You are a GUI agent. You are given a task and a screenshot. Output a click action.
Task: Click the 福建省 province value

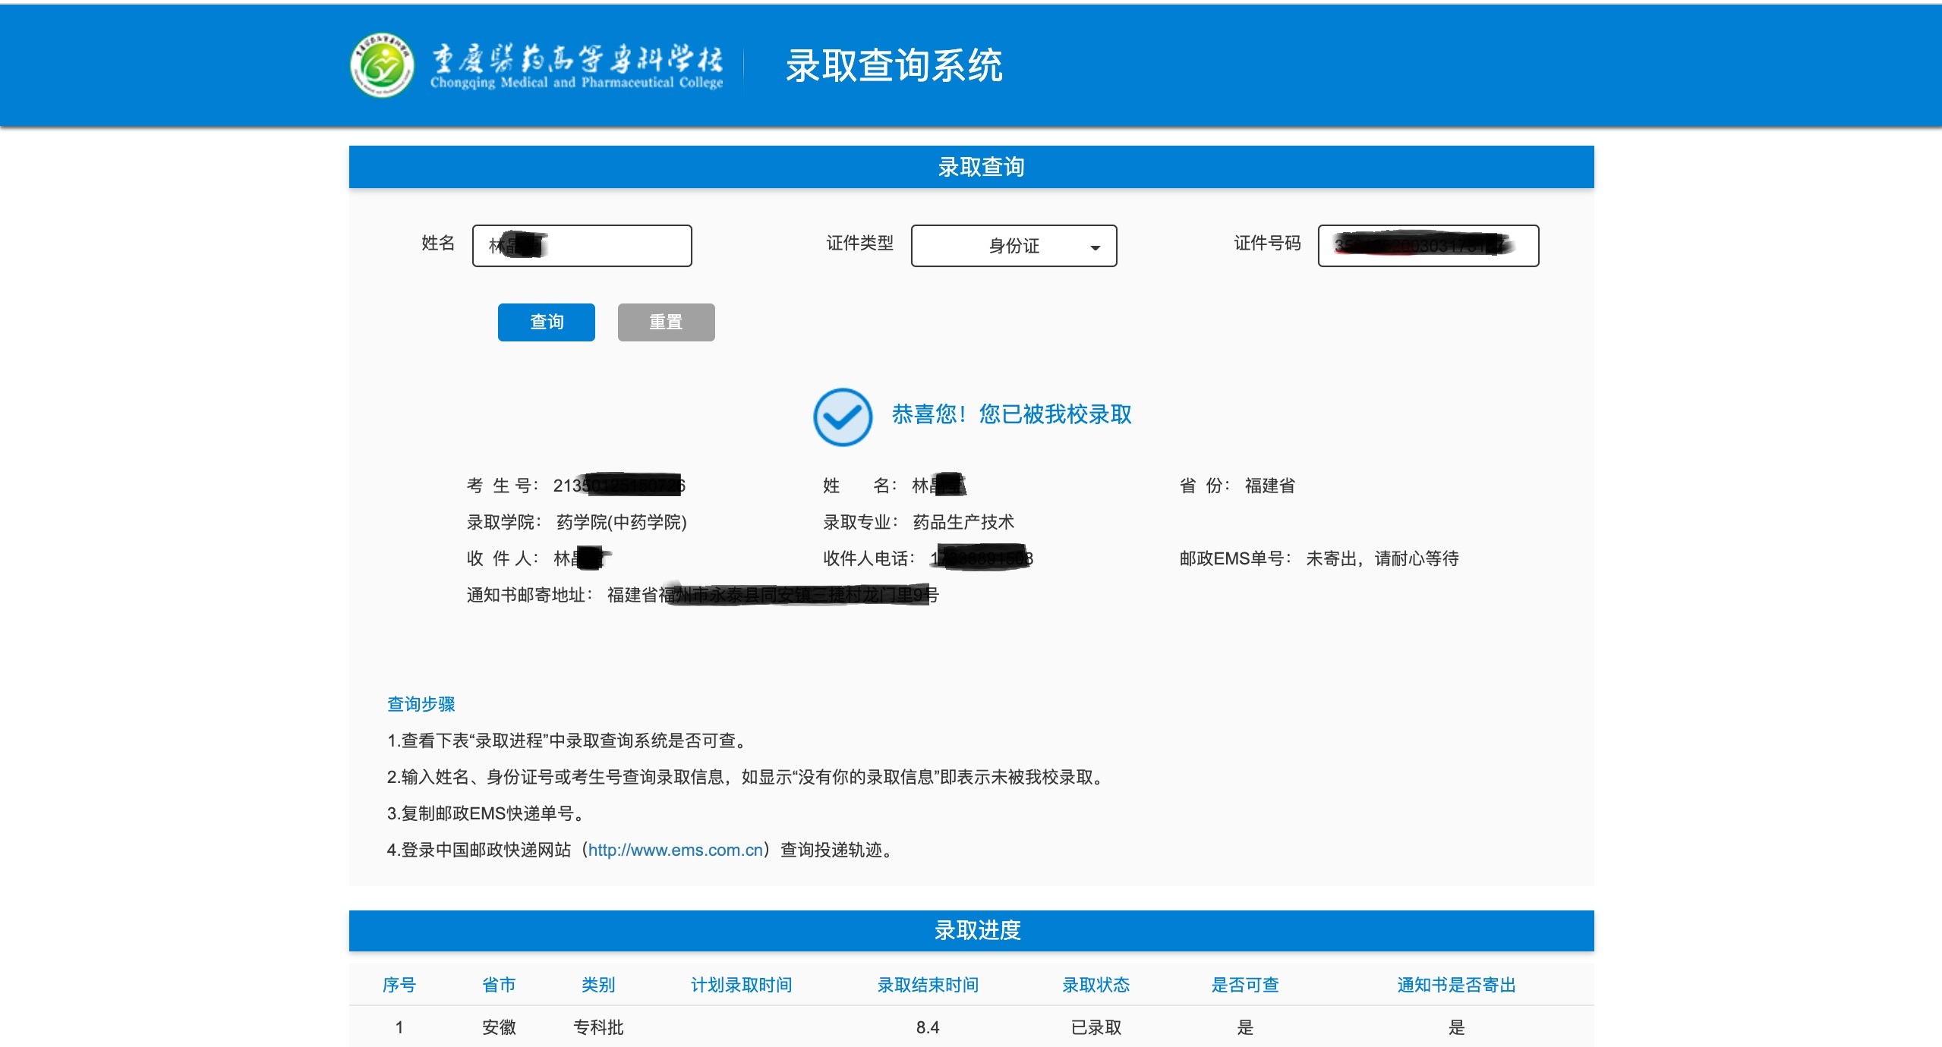[1270, 486]
